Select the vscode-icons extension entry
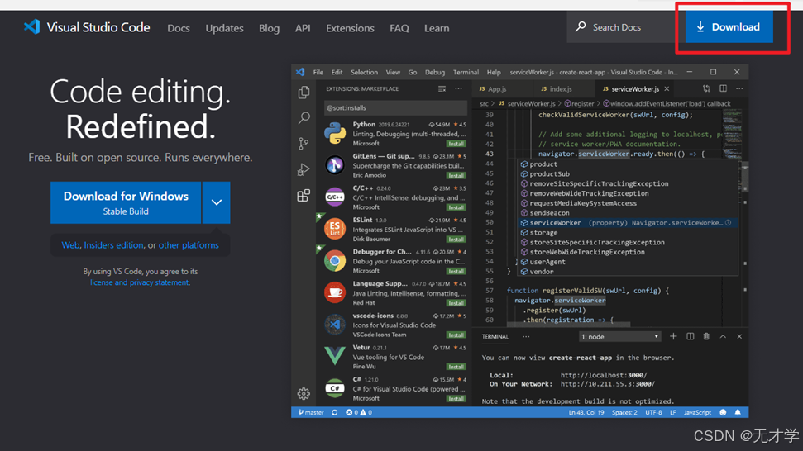 (394, 325)
